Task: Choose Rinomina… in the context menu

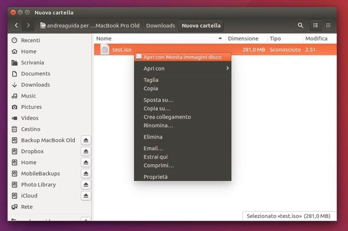Action: 158,125
